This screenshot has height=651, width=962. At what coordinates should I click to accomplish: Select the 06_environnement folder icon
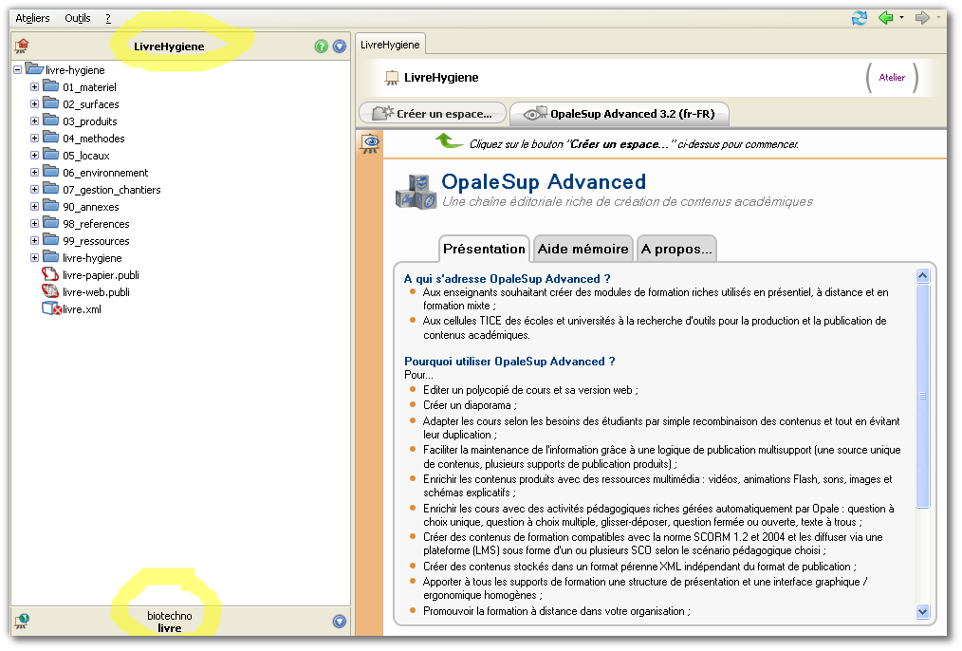click(51, 173)
